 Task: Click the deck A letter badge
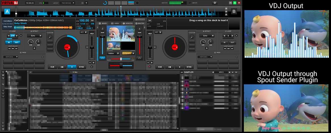7,11
